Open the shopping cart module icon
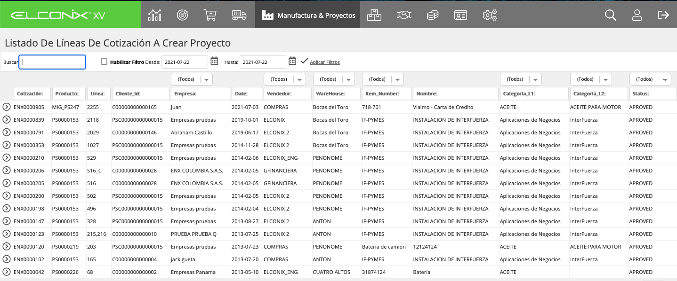 (x=210, y=15)
